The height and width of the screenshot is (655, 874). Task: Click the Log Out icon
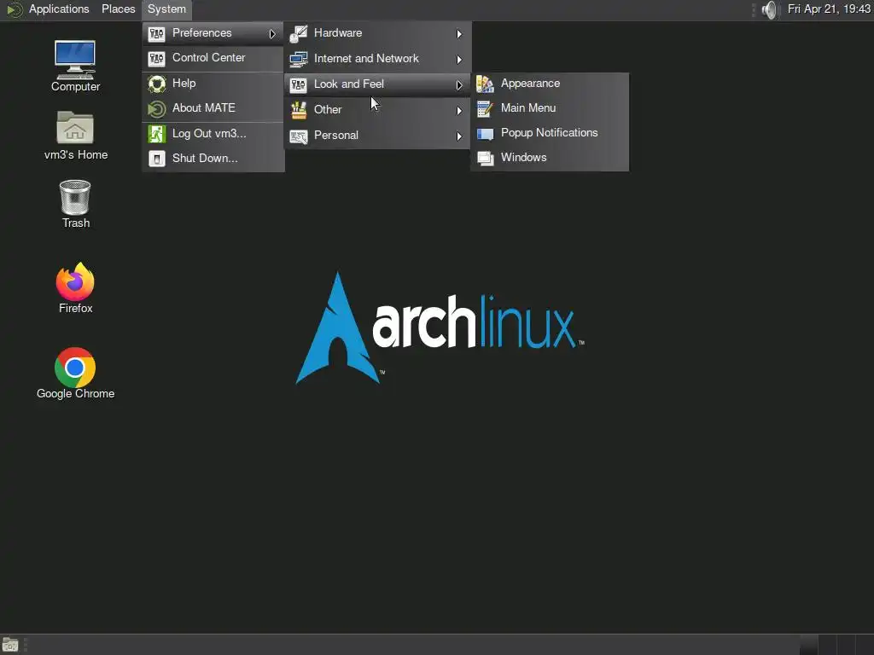(157, 134)
